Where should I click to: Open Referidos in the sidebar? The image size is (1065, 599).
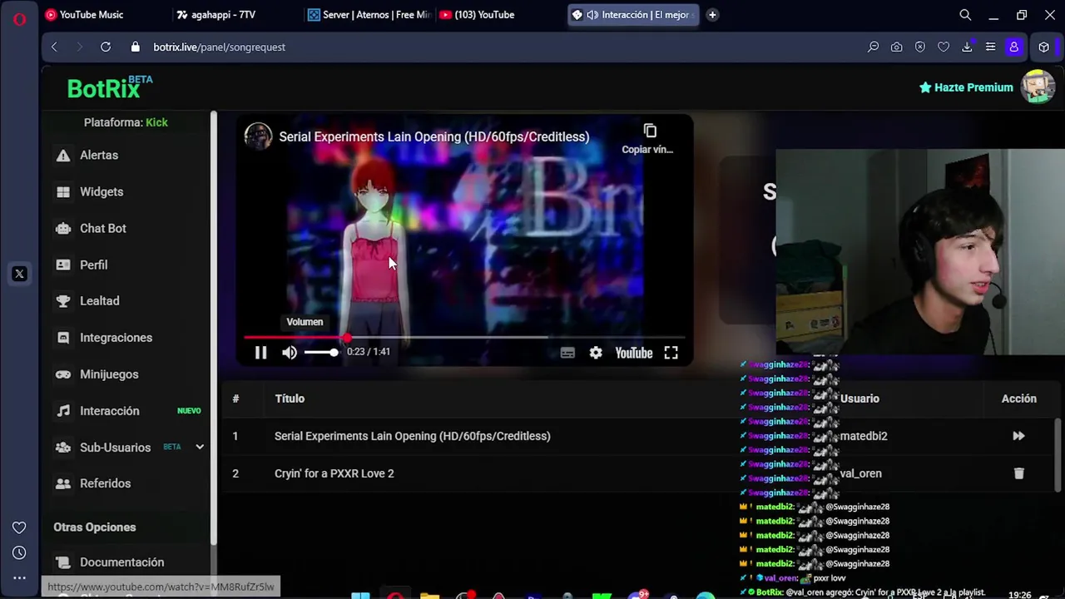pyautogui.click(x=105, y=483)
